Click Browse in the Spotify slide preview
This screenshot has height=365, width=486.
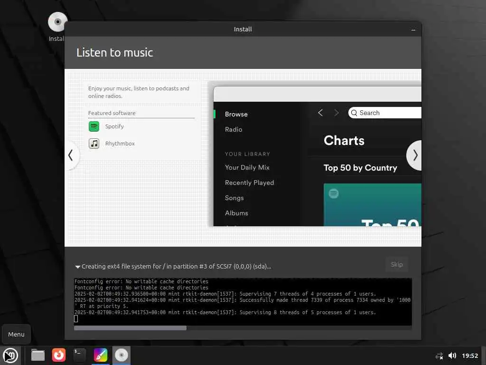(x=236, y=114)
